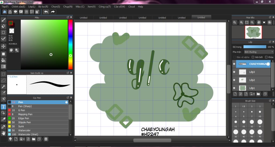Select the Eraser tool
Image resolution: width=275 pixels, height=147 pixels.
[3, 26]
